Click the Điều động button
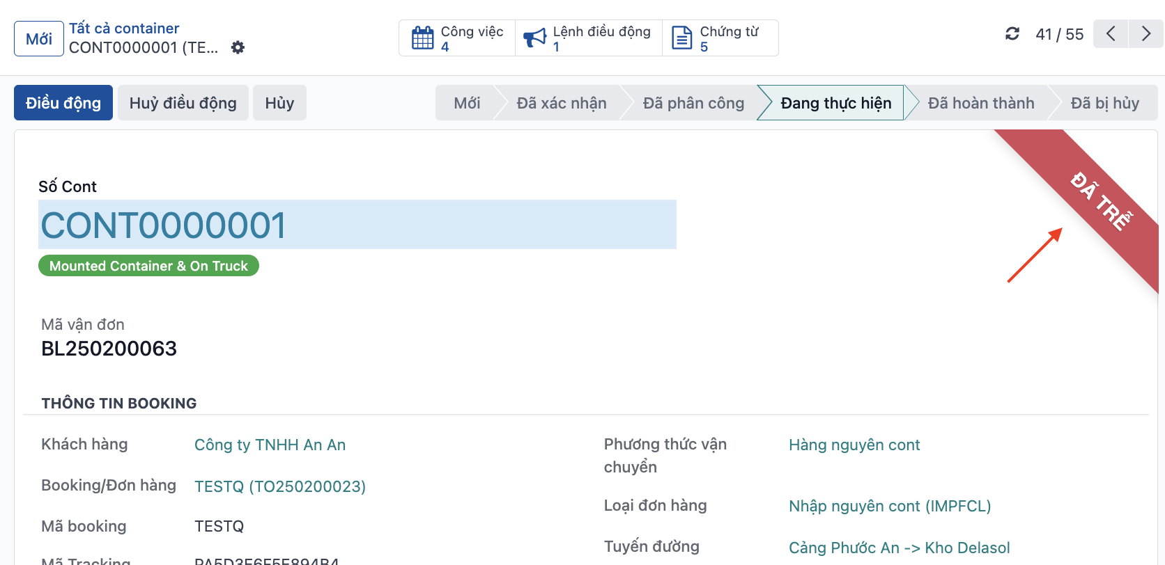 (x=63, y=103)
